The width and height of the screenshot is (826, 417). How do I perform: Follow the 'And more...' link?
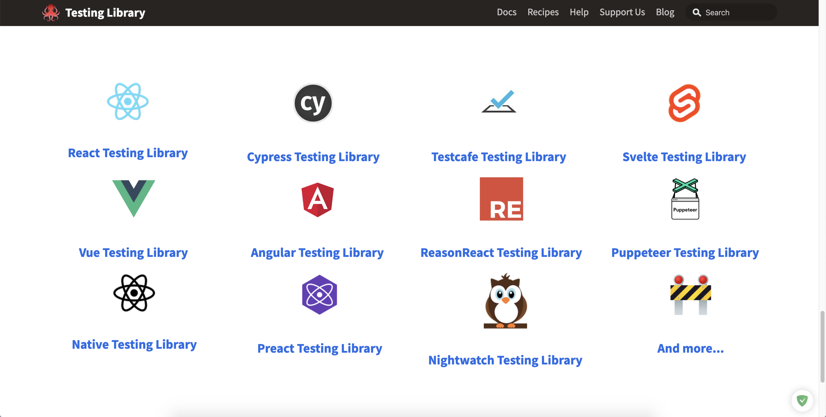point(690,348)
